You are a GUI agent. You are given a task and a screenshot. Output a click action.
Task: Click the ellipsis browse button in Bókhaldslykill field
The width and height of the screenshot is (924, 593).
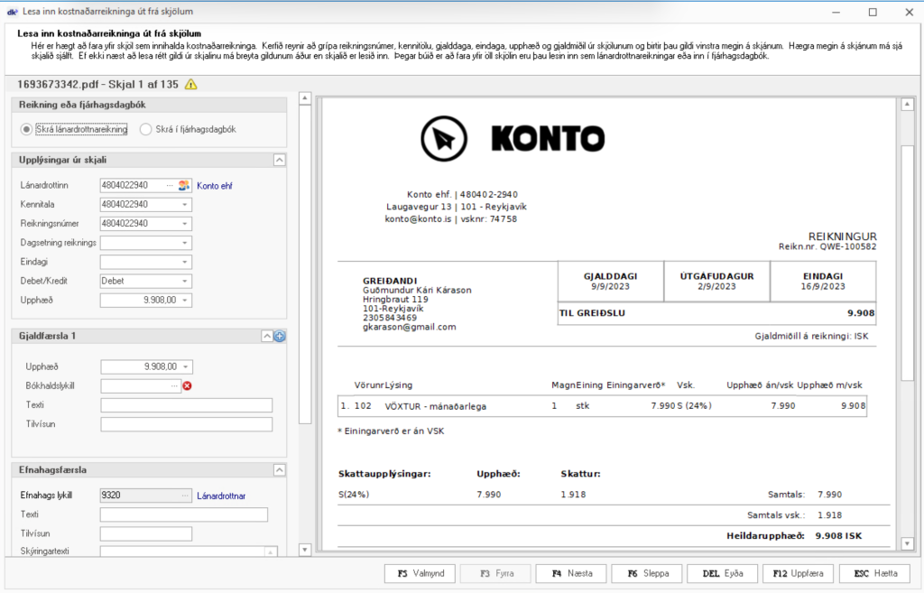point(175,386)
